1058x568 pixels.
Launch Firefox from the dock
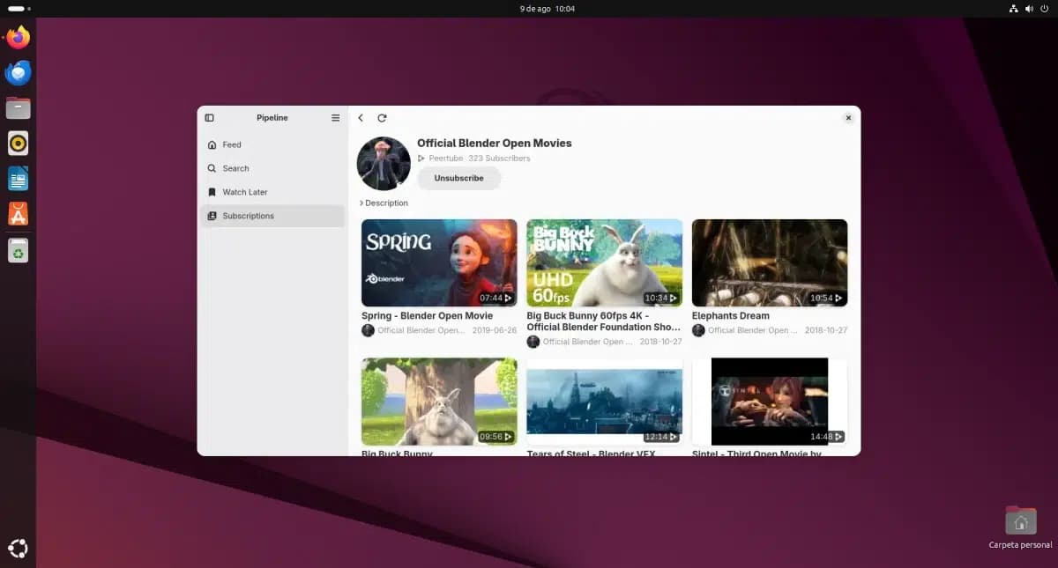coord(18,38)
